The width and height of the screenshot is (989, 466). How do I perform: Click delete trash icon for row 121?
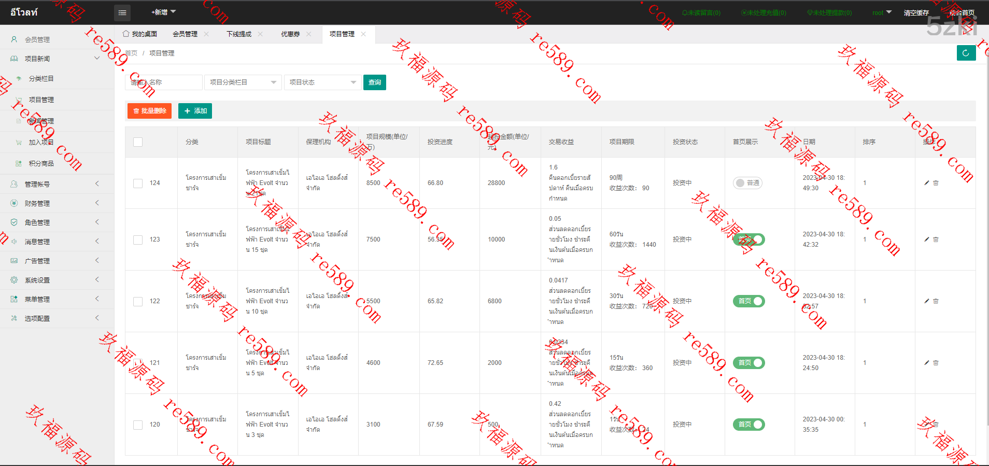coord(936,363)
